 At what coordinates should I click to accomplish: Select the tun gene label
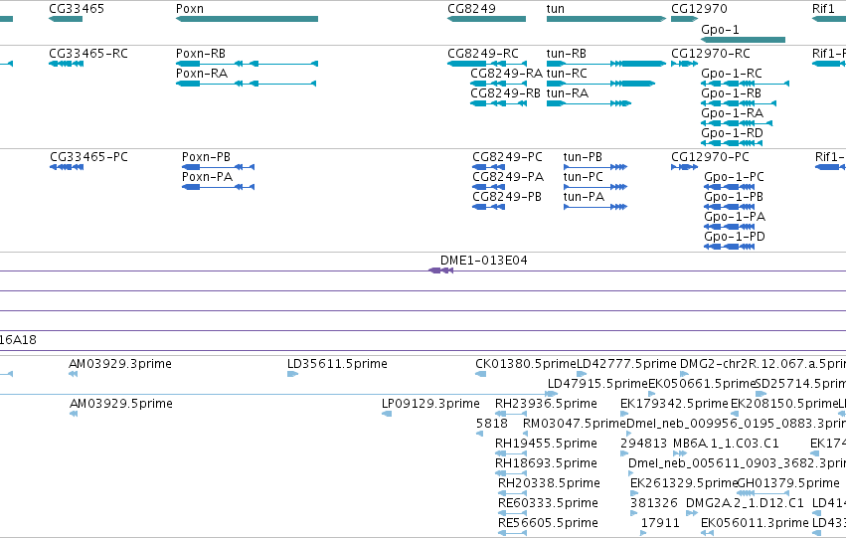pyautogui.click(x=555, y=9)
